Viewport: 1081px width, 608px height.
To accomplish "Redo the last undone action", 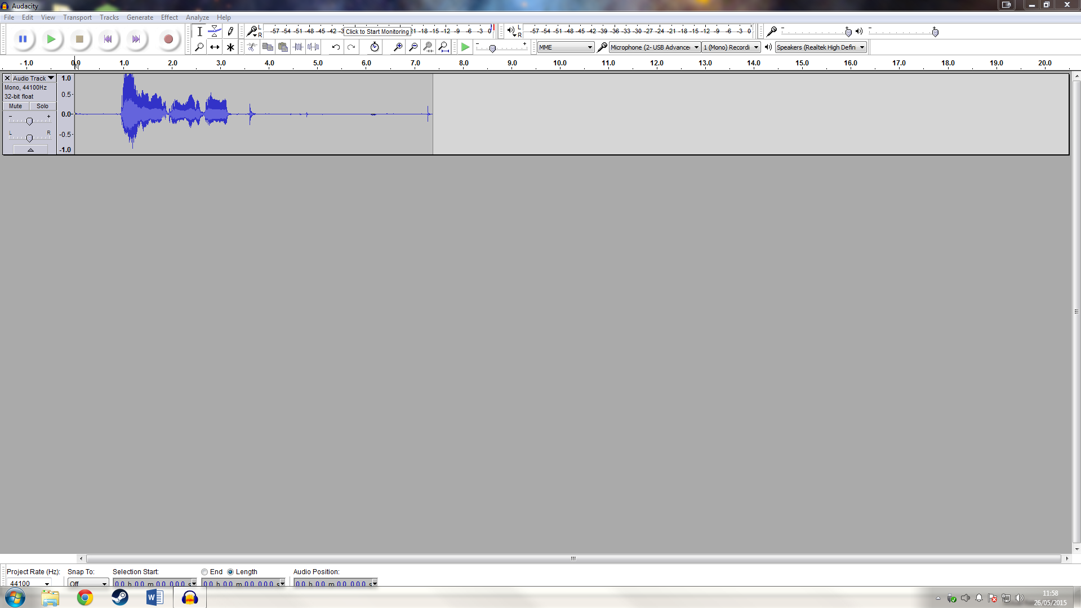I will click(351, 47).
